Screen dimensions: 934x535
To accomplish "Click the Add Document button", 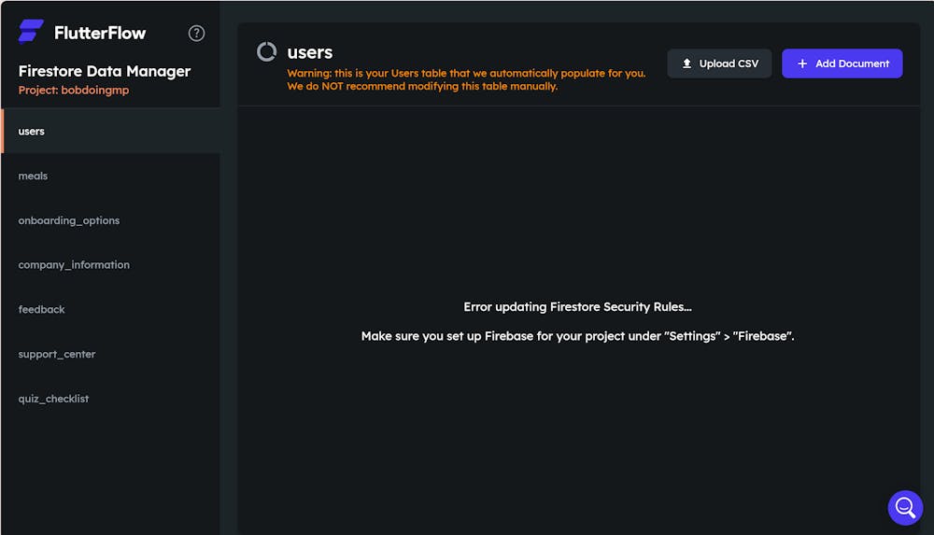I will 842,63.
